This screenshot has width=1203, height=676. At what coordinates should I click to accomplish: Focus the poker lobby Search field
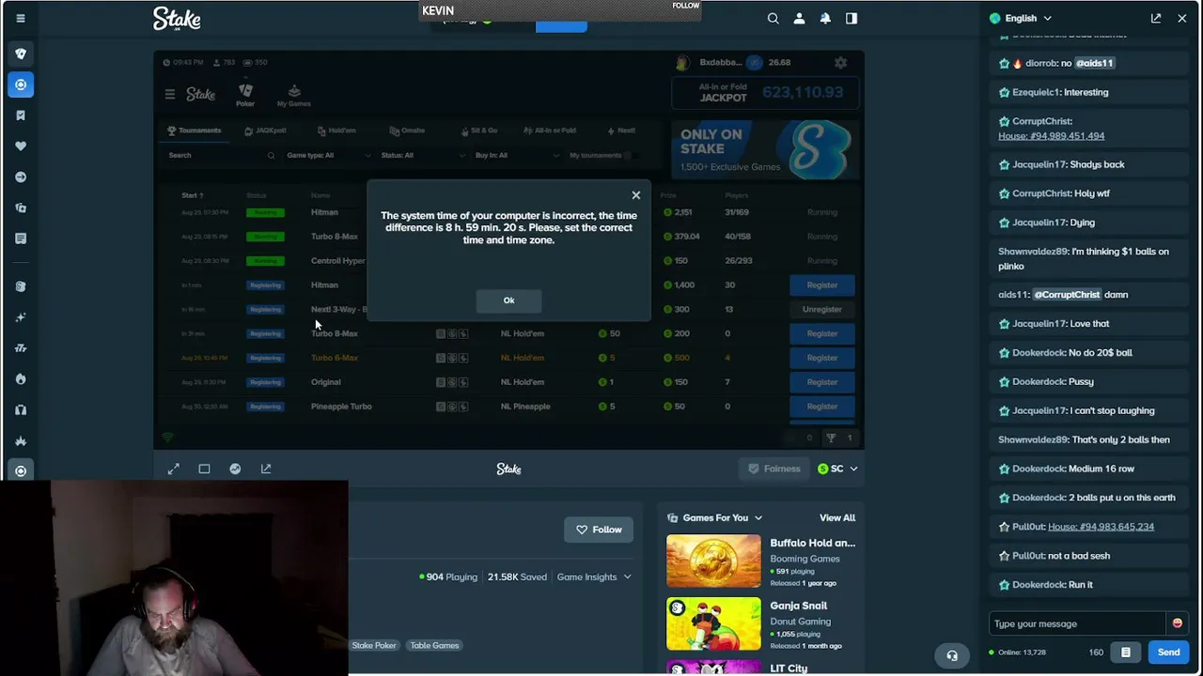tap(221, 155)
